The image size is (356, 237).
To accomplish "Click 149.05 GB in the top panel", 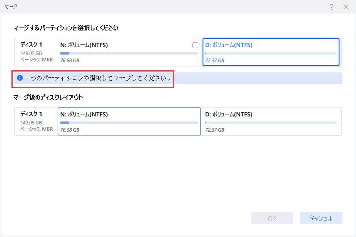I will [31, 53].
